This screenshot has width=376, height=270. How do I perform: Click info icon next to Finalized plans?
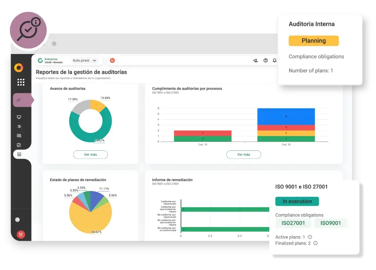point(315,243)
